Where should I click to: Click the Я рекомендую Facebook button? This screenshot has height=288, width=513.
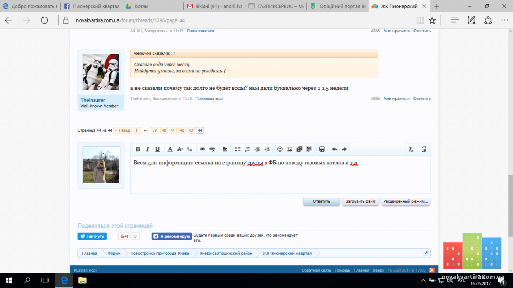[x=171, y=236]
